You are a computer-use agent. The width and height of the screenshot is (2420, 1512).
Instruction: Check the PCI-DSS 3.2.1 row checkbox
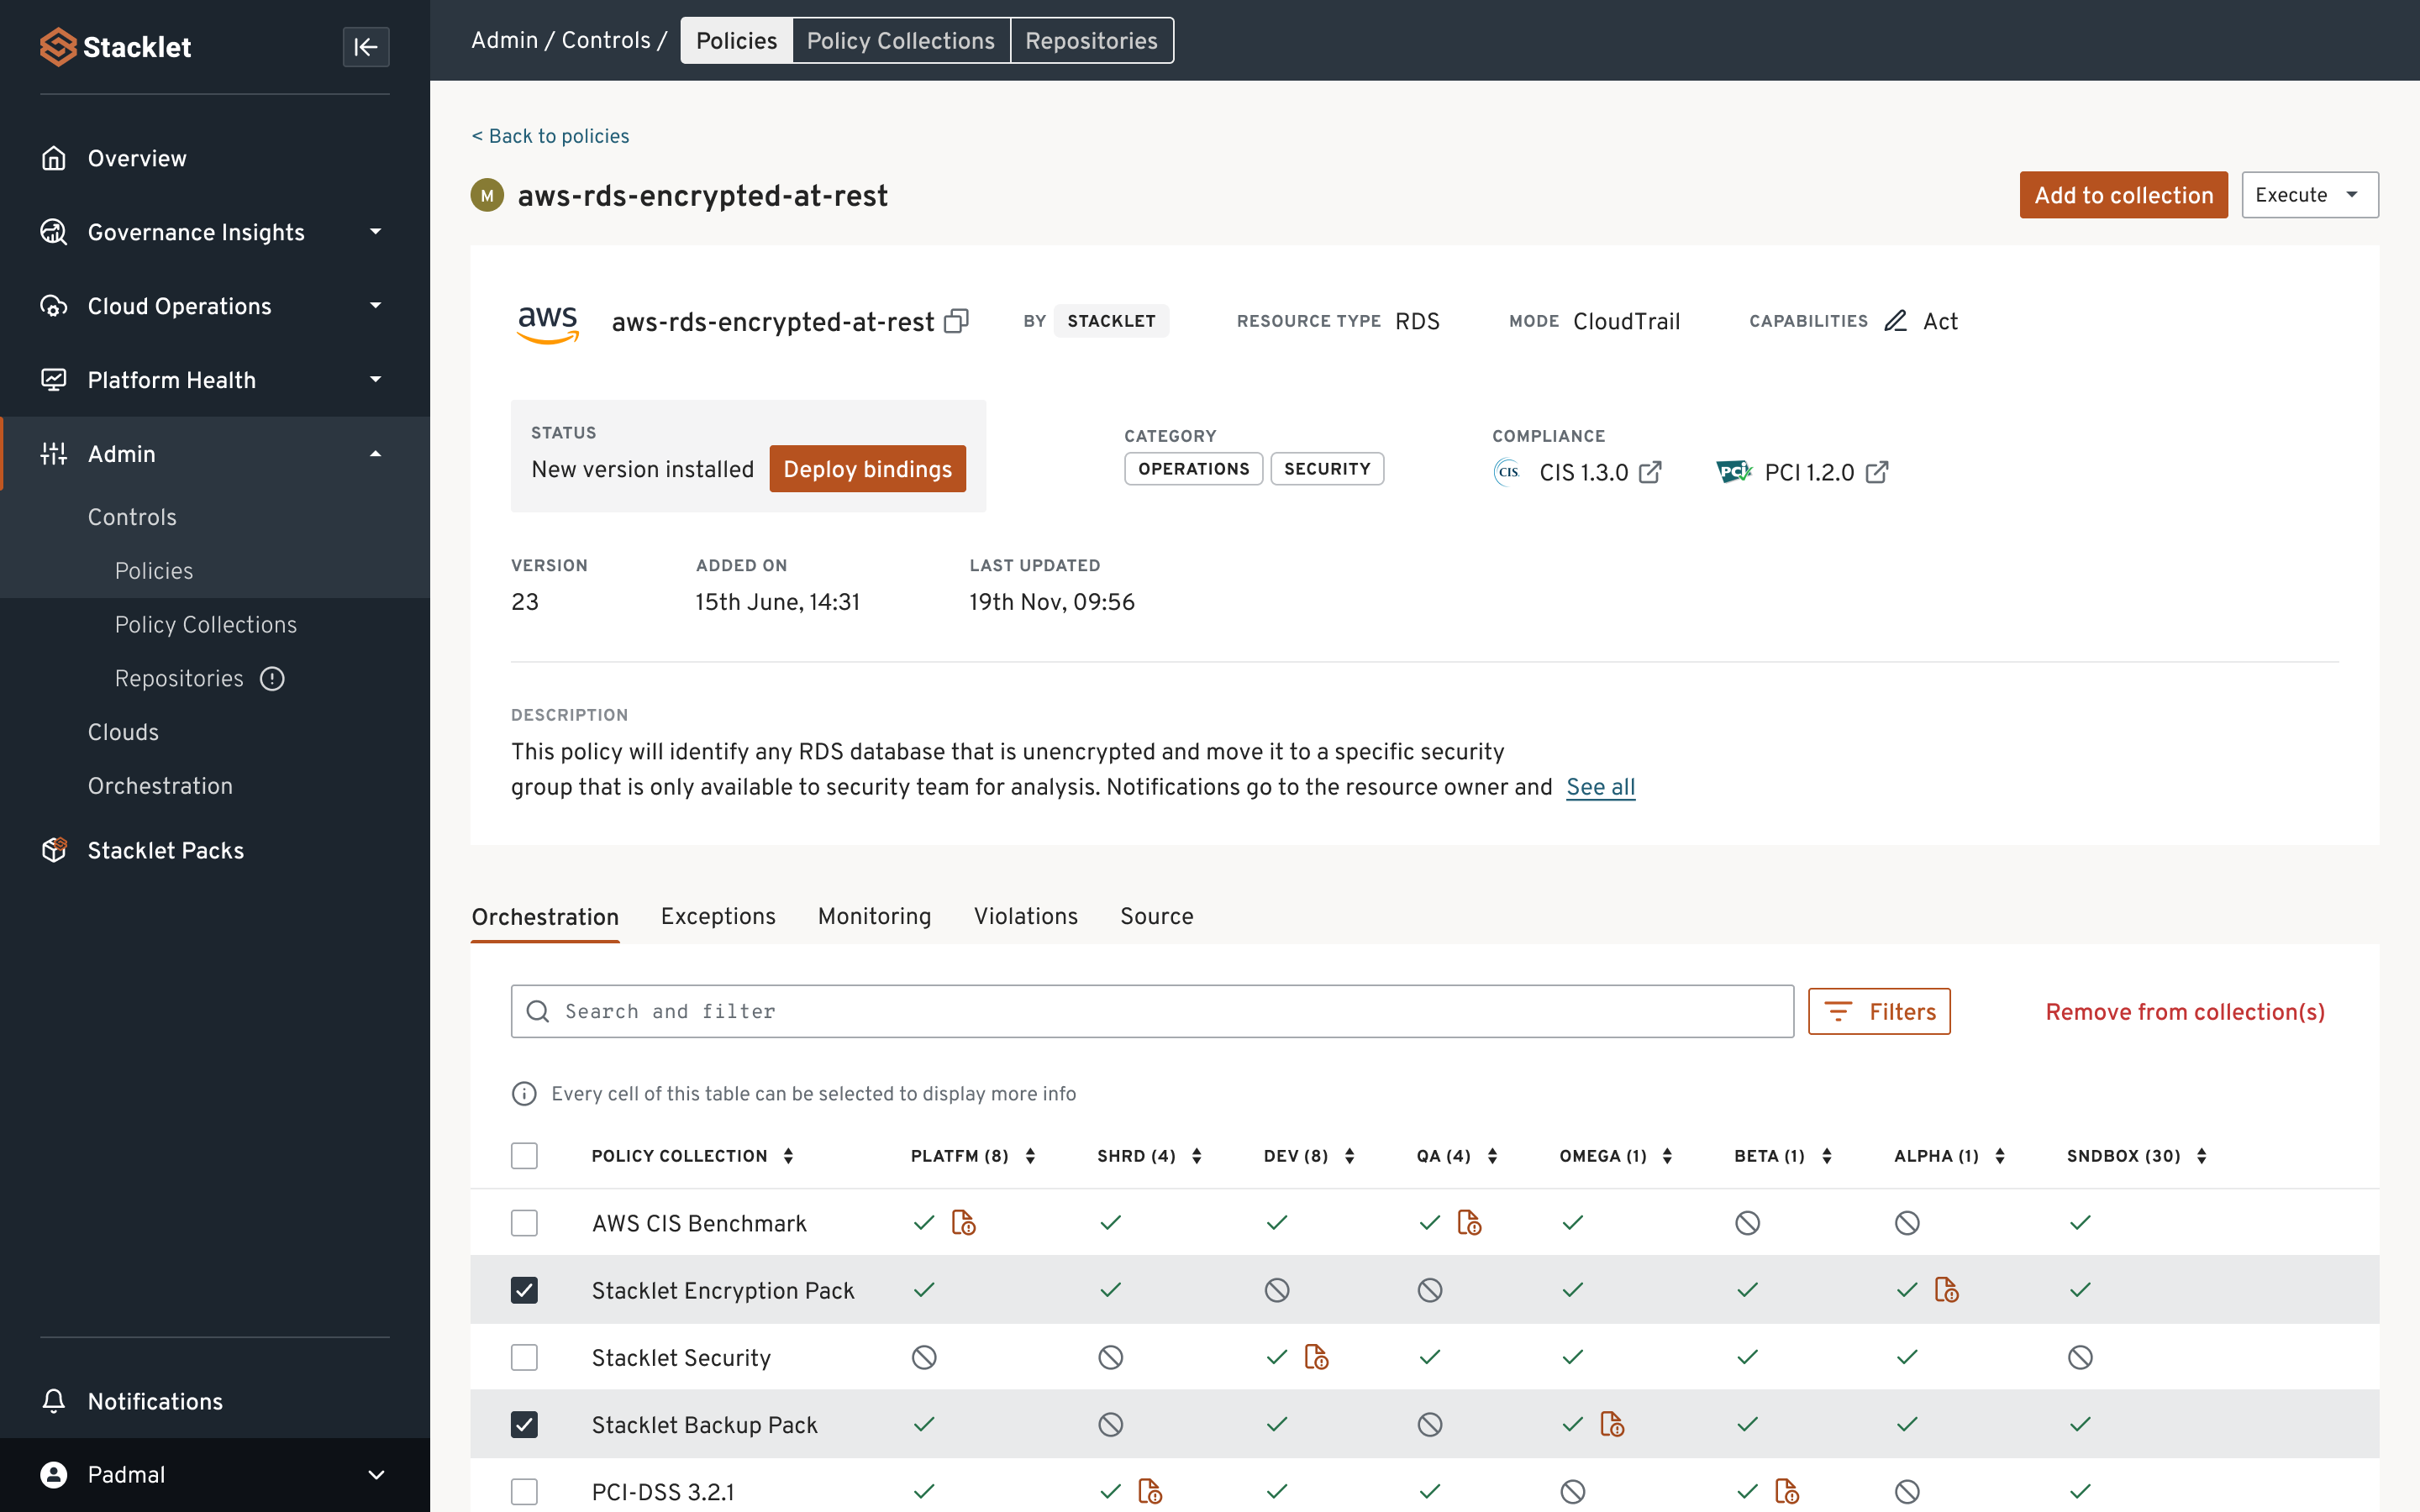point(524,1491)
